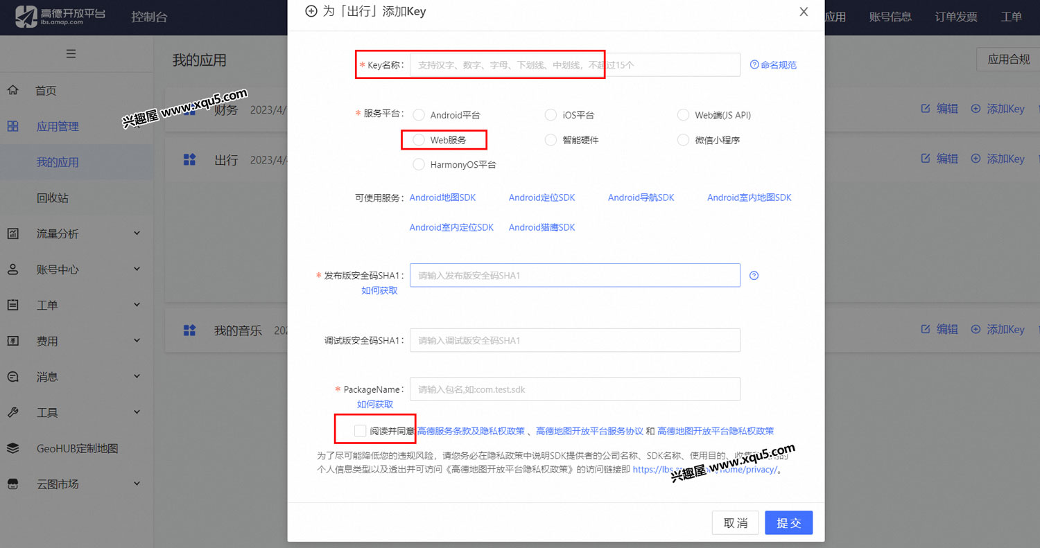Screen dimensions: 1040x548
Task: Click 添加Key in the 财务 row
Action: [998, 109]
